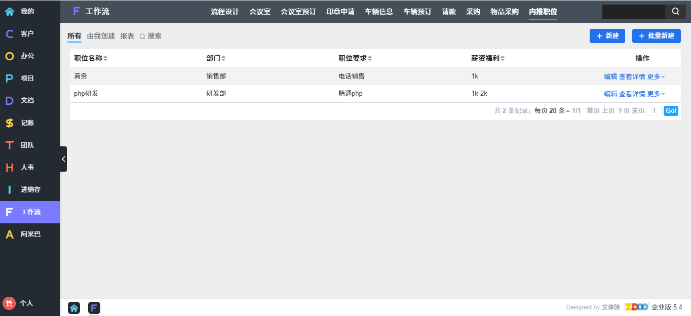691x316 pixels.
Task: Click the 管 user avatar icon
Action: point(9,303)
